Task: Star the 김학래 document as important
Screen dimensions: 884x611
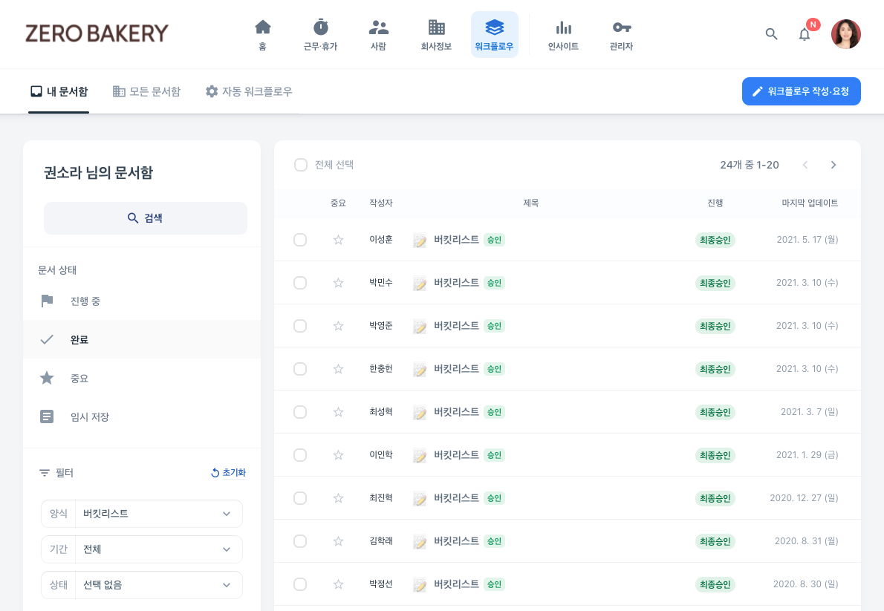Action: [338, 541]
